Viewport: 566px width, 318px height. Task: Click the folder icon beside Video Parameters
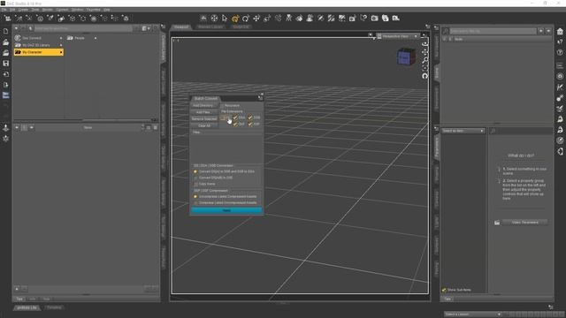click(497, 223)
